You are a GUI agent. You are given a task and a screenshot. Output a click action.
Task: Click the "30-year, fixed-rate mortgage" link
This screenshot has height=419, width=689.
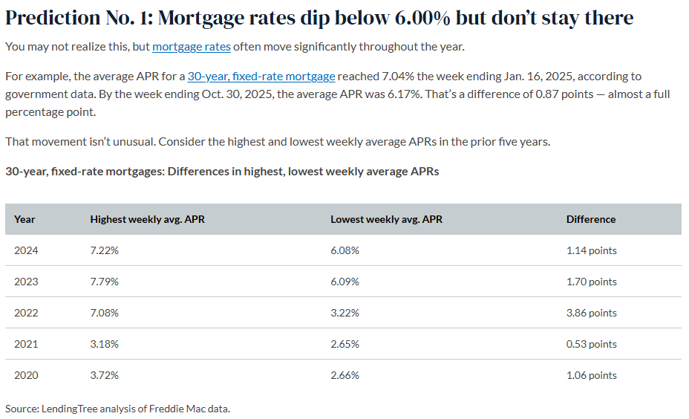[x=261, y=76]
